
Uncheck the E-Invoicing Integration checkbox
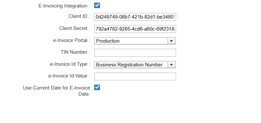(x=97, y=5)
